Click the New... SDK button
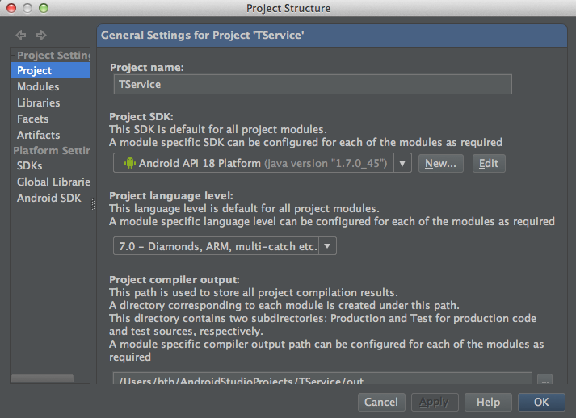This screenshot has width=576, height=418. (x=441, y=163)
